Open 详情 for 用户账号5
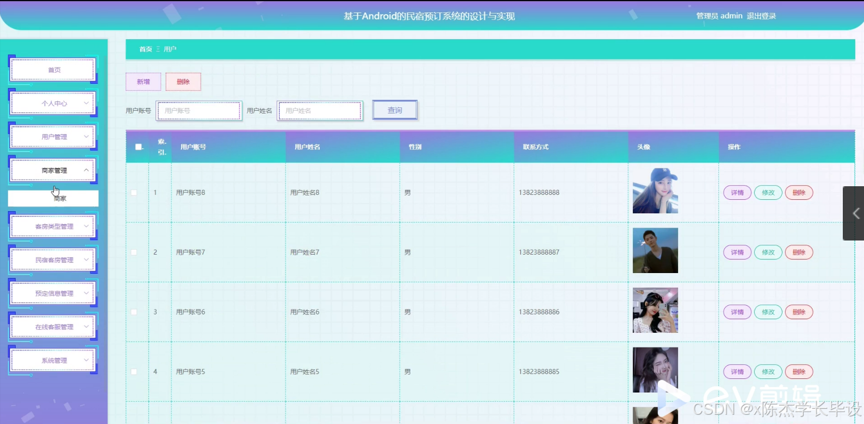864x424 pixels. click(x=737, y=372)
